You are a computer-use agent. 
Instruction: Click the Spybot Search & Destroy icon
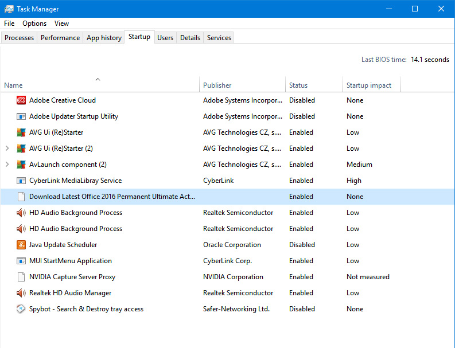coord(21,309)
